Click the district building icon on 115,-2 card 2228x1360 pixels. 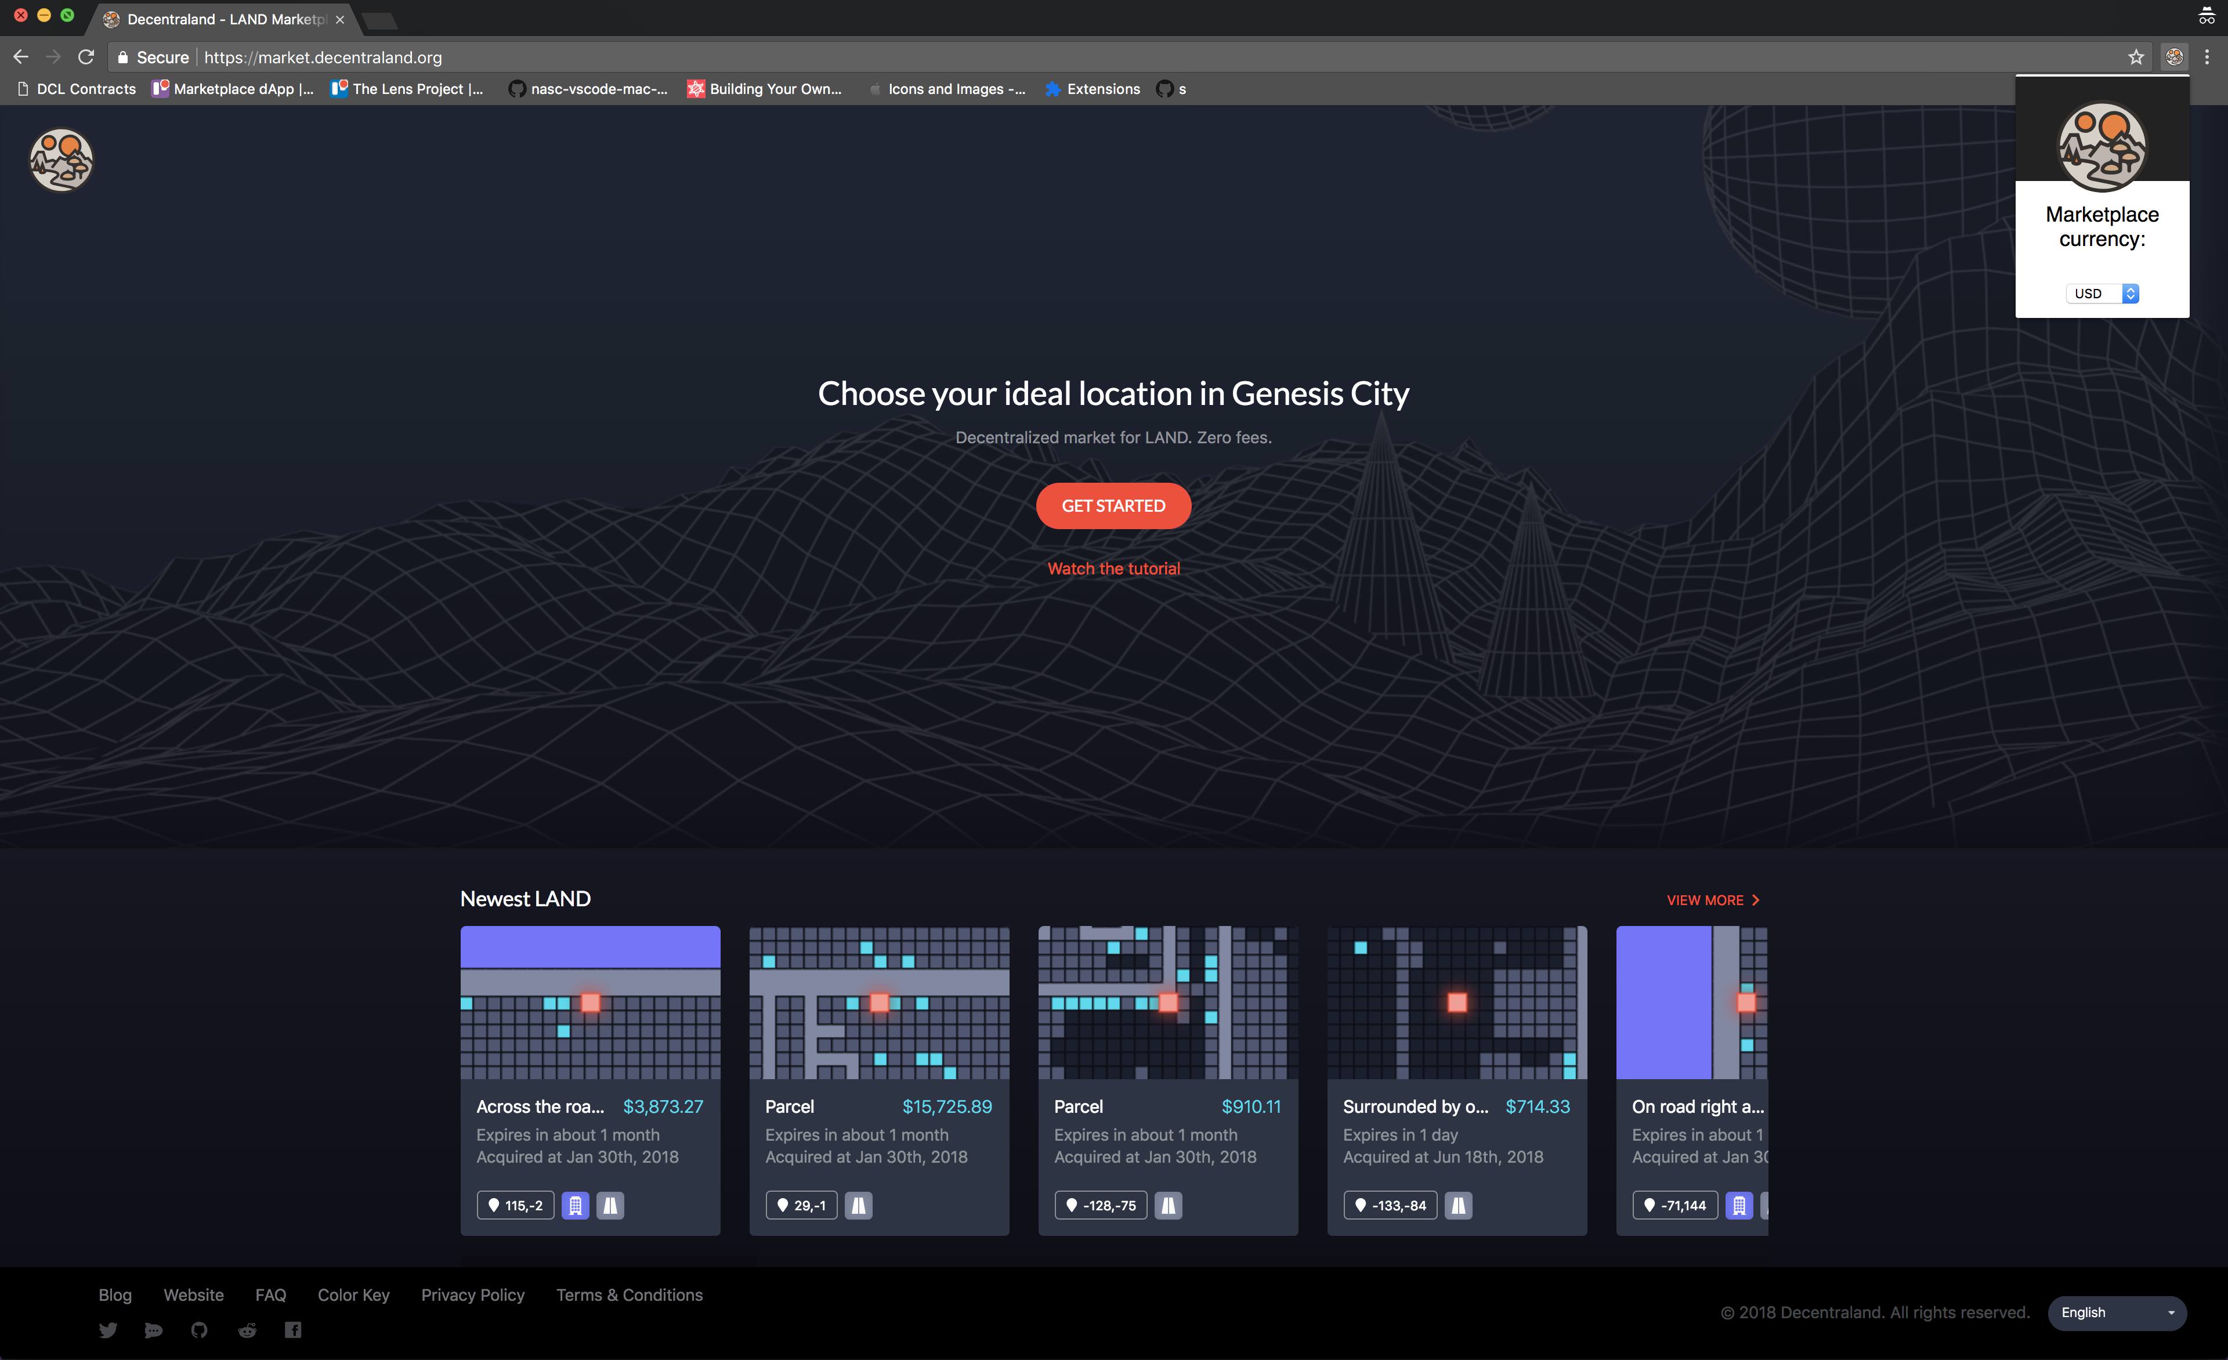[575, 1205]
